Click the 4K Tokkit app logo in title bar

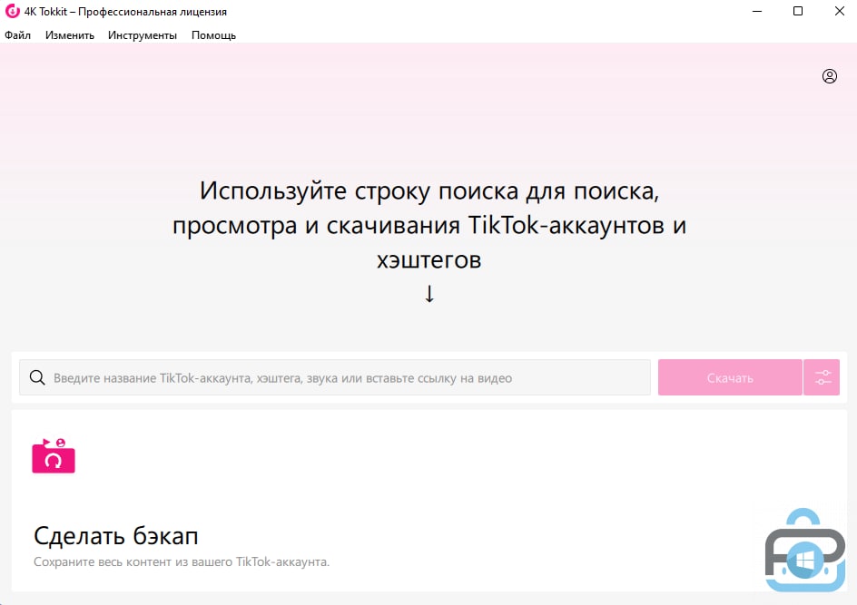click(12, 12)
